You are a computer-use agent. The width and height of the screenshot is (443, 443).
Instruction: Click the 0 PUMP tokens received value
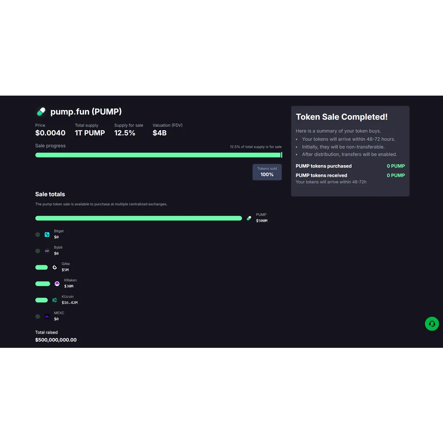coord(395,176)
